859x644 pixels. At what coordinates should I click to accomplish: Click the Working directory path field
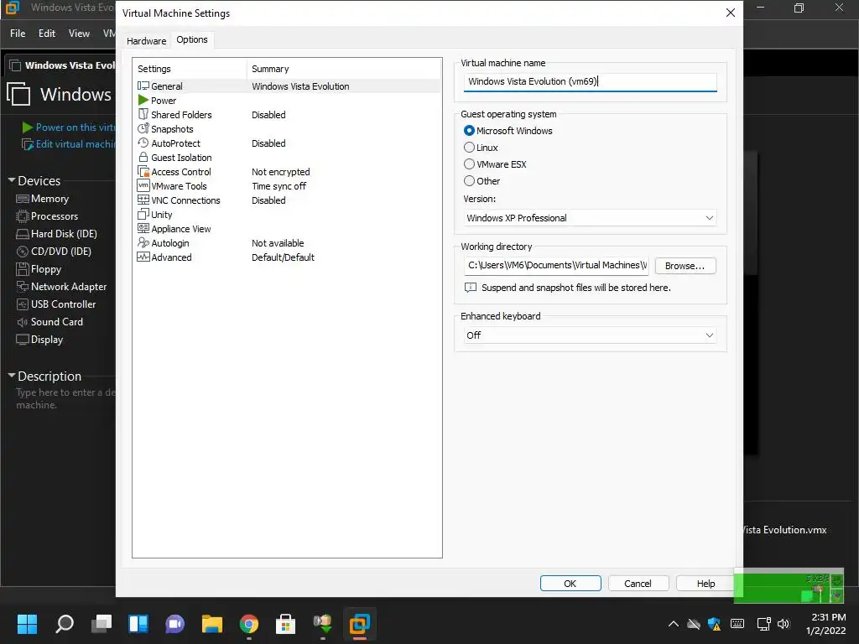556,266
